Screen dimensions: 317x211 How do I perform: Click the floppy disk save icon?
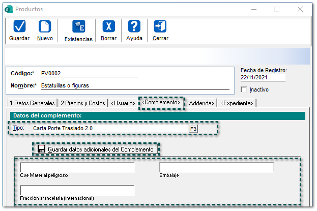(x=41, y=149)
